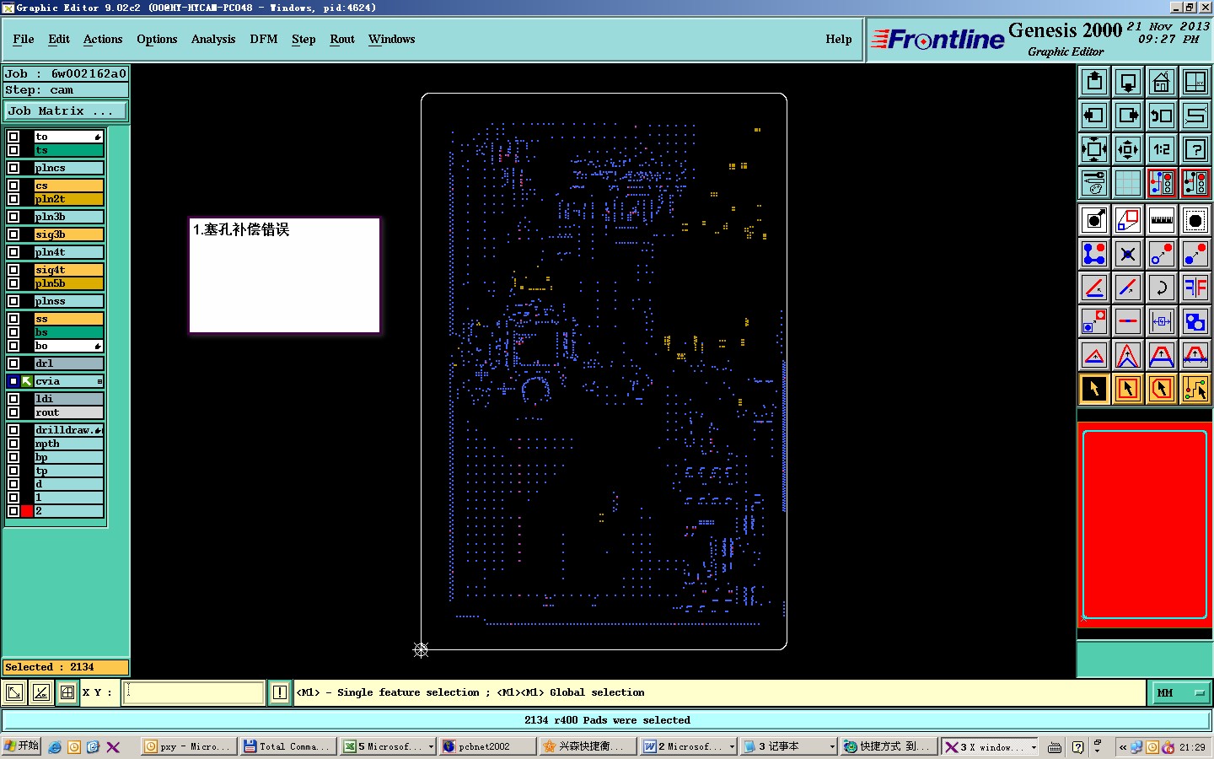Click the pan left view icon
Image resolution: width=1214 pixels, height=759 pixels.
pyautogui.click(x=1094, y=116)
